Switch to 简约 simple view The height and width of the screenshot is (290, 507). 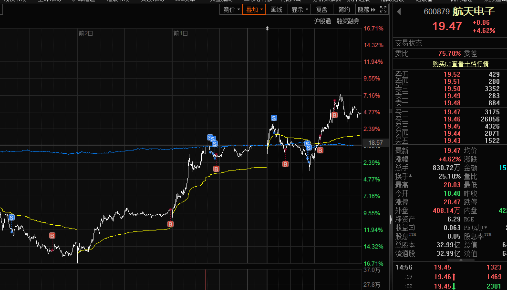pos(344,10)
